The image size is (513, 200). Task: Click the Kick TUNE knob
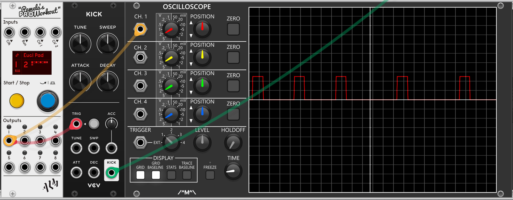80,44
